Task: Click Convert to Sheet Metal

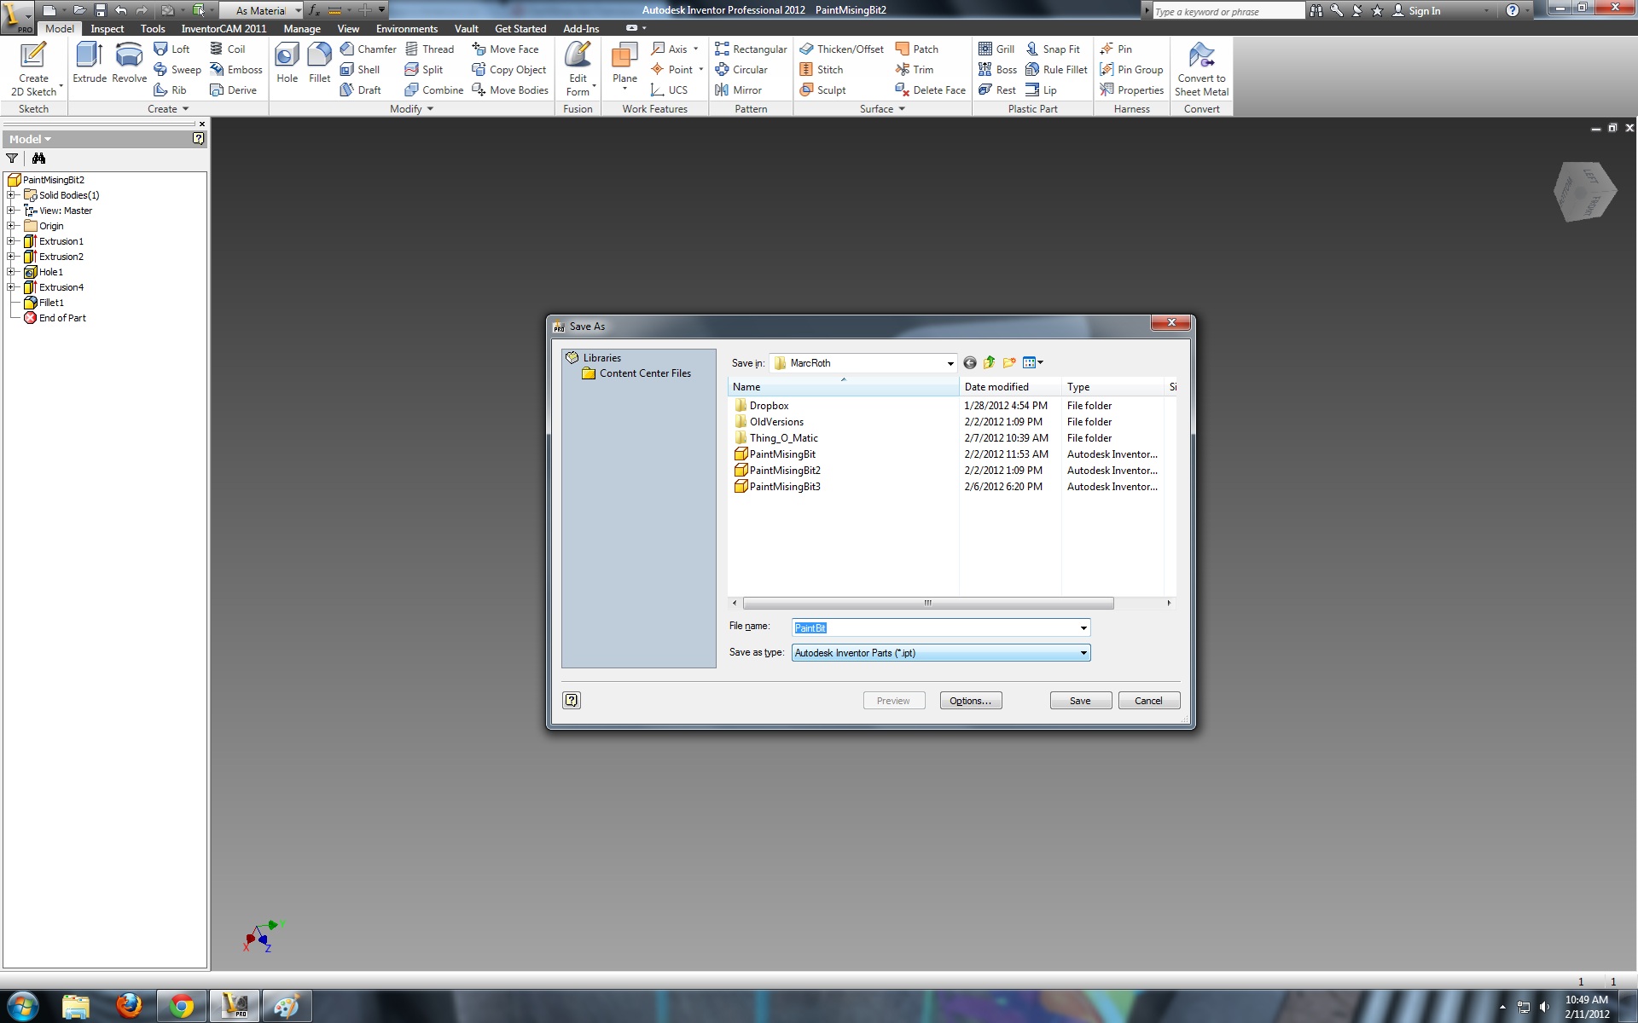Action: pyautogui.click(x=1201, y=69)
